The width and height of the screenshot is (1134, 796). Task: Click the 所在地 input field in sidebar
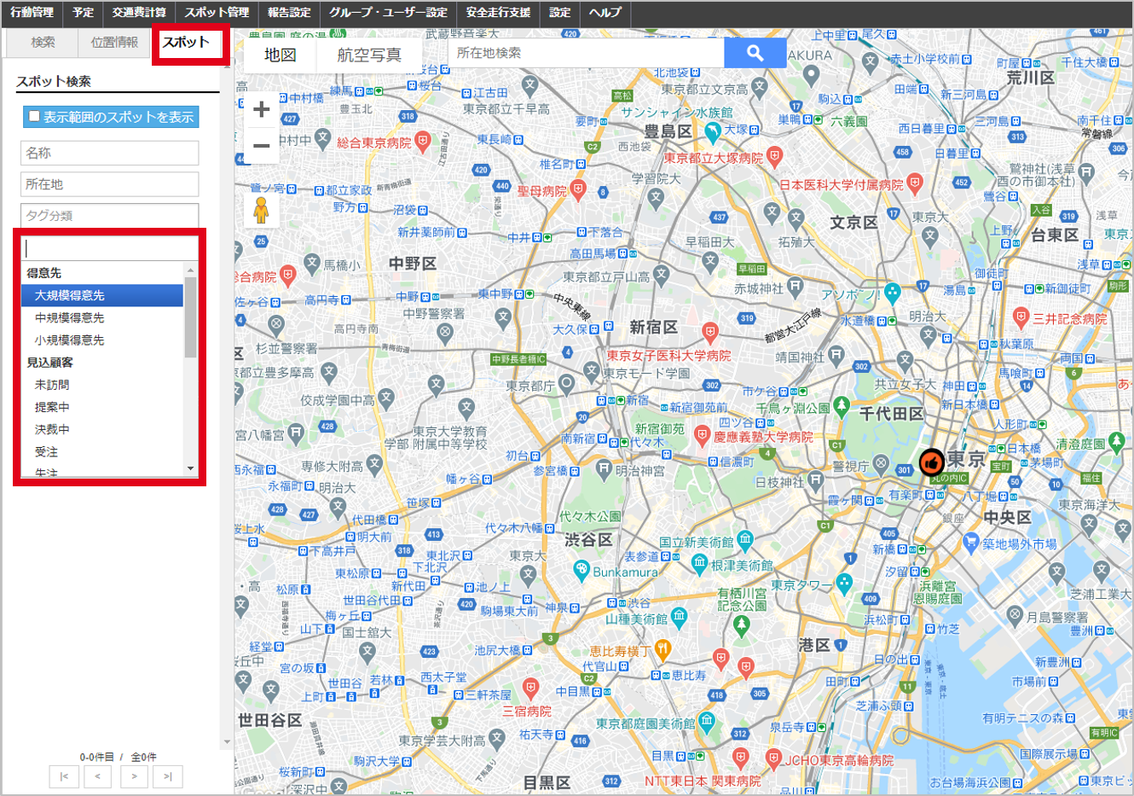point(110,184)
